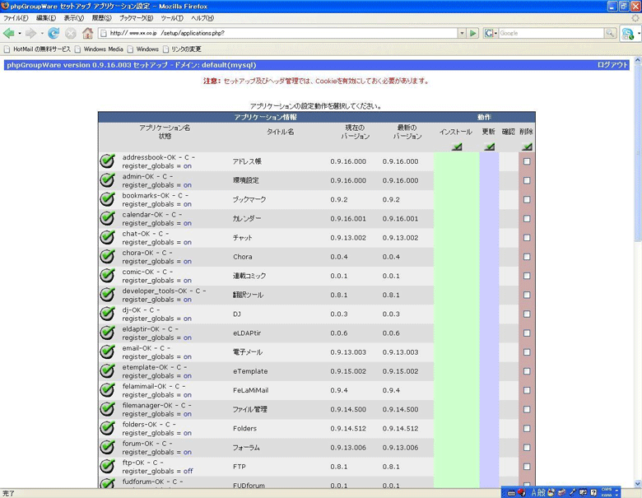Click the check-all icon under 削除 column

click(x=527, y=147)
